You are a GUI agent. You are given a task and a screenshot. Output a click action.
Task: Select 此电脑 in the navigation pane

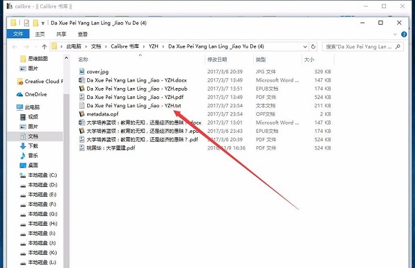(x=28, y=107)
